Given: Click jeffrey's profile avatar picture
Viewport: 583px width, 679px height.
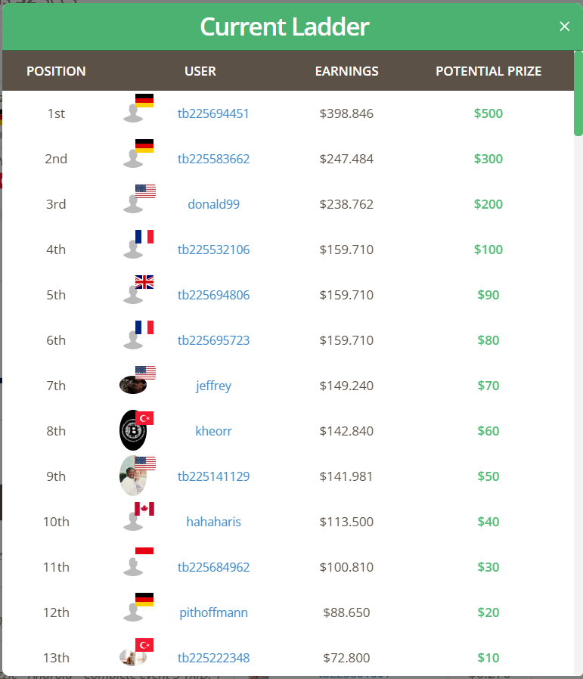Looking at the screenshot, I should pyautogui.click(x=133, y=385).
